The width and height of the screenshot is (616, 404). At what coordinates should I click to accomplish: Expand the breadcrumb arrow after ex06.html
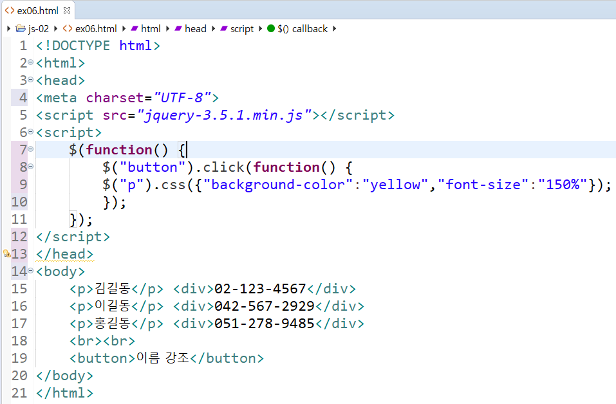click(x=124, y=28)
